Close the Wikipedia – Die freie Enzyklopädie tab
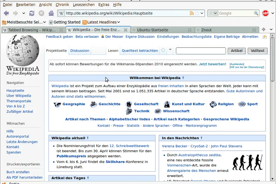Viewport: 276px width, 184px height. (126, 30)
